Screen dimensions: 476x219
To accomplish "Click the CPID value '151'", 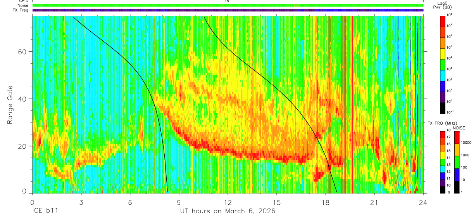I will [x=228, y=1].
